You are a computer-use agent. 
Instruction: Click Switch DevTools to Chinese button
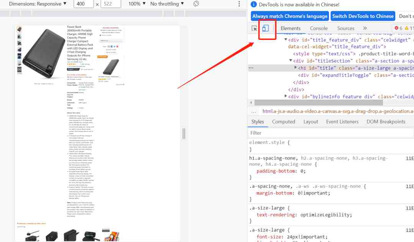[363, 16]
